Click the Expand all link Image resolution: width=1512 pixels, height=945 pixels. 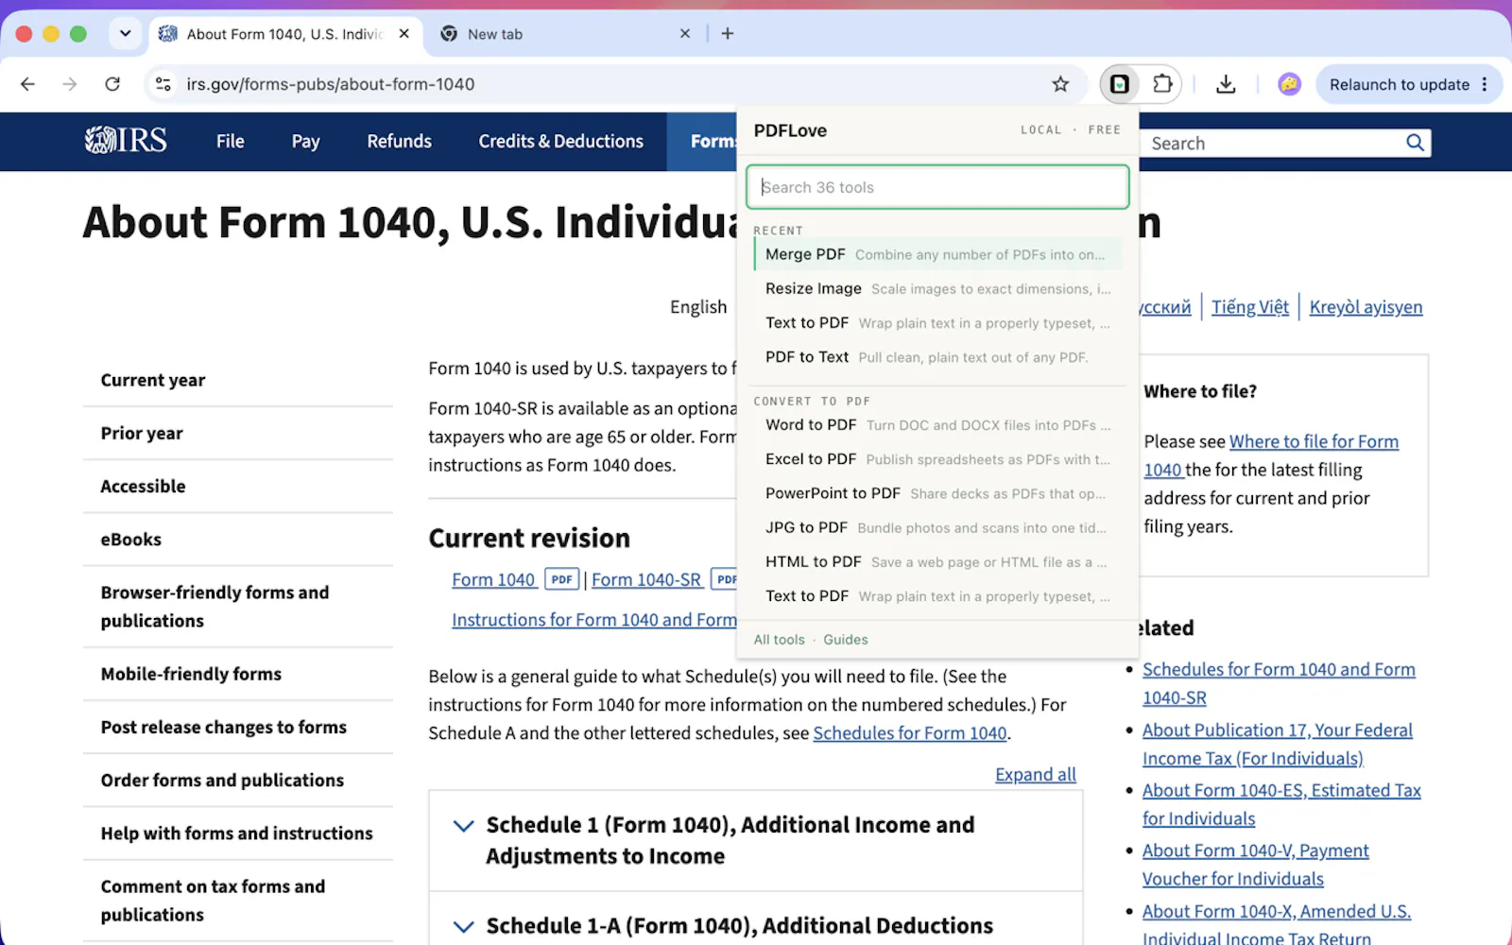click(x=1035, y=775)
